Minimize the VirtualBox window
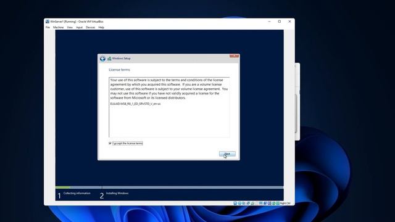The height and width of the screenshot is (222, 395). pyautogui.click(x=269, y=22)
